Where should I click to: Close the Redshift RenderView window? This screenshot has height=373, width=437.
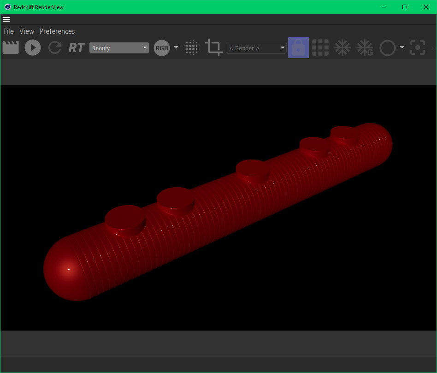point(426,7)
